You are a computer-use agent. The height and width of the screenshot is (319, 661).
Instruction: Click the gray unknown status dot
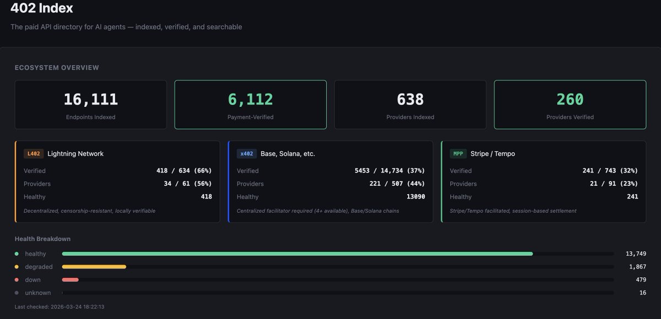tap(17, 293)
